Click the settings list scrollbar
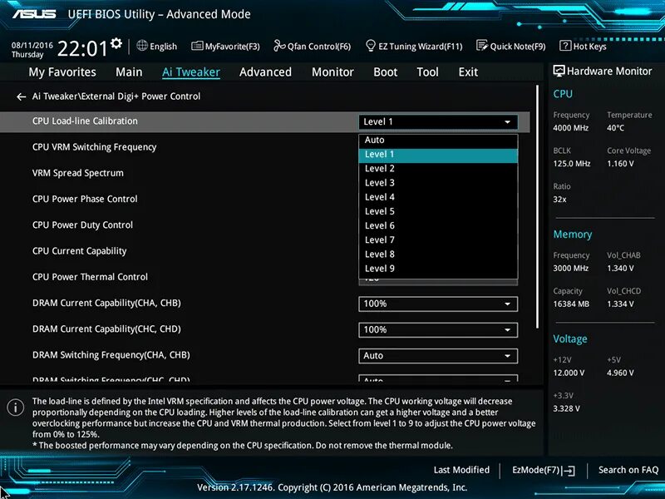The image size is (665, 499). coord(538,206)
